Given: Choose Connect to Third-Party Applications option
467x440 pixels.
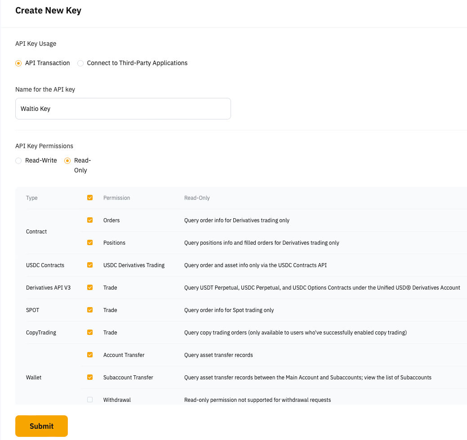Looking at the screenshot, I should (80, 63).
